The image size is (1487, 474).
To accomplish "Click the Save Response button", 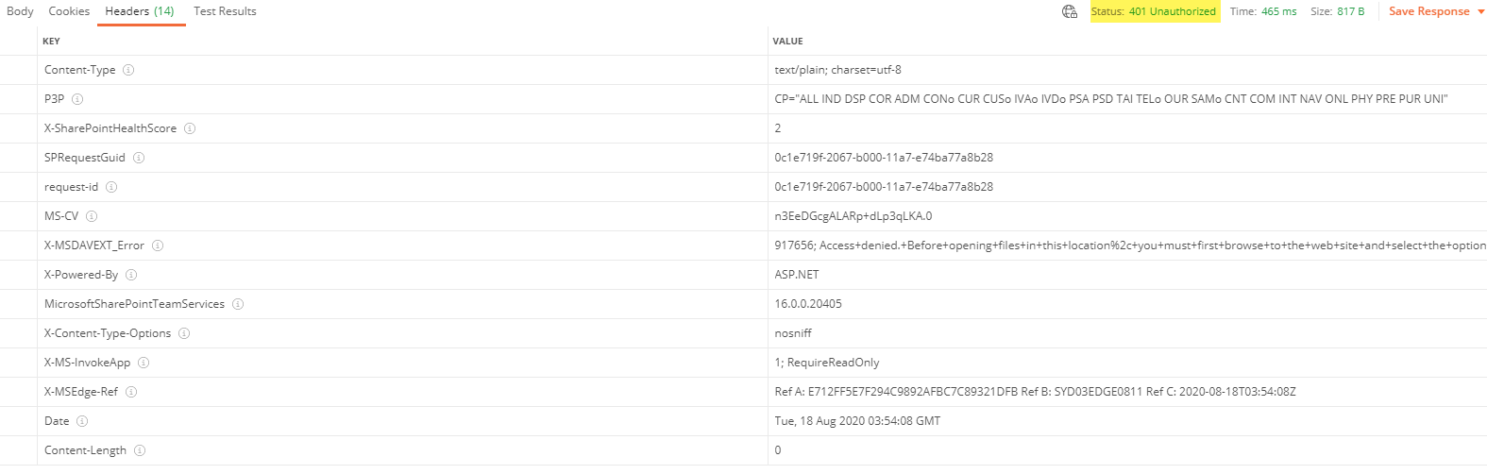I will 1428,11.
